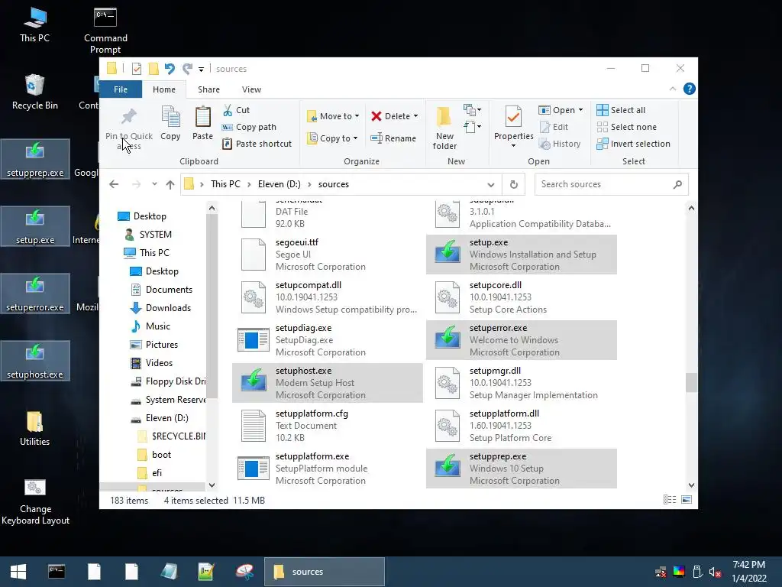Screen dimensions: 782x587
Task: Open the Utilities folder on desktop
Action: click(x=34, y=428)
